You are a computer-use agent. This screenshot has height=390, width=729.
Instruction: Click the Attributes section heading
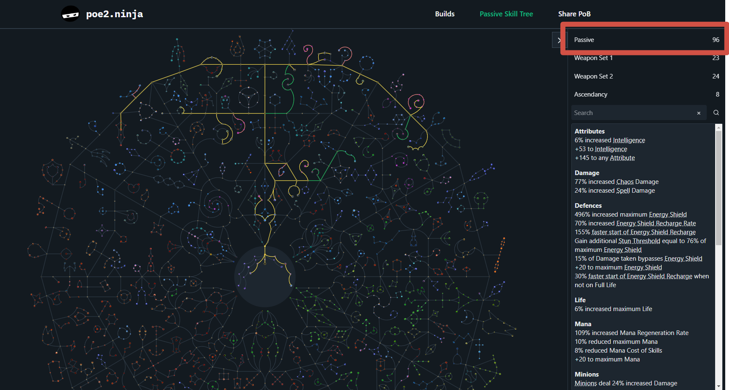(589, 131)
